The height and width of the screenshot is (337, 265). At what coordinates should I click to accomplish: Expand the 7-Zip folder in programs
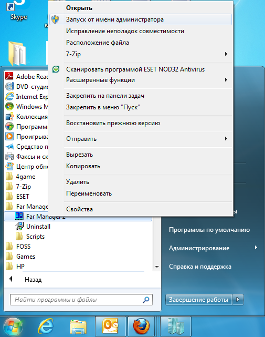(x=18, y=186)
